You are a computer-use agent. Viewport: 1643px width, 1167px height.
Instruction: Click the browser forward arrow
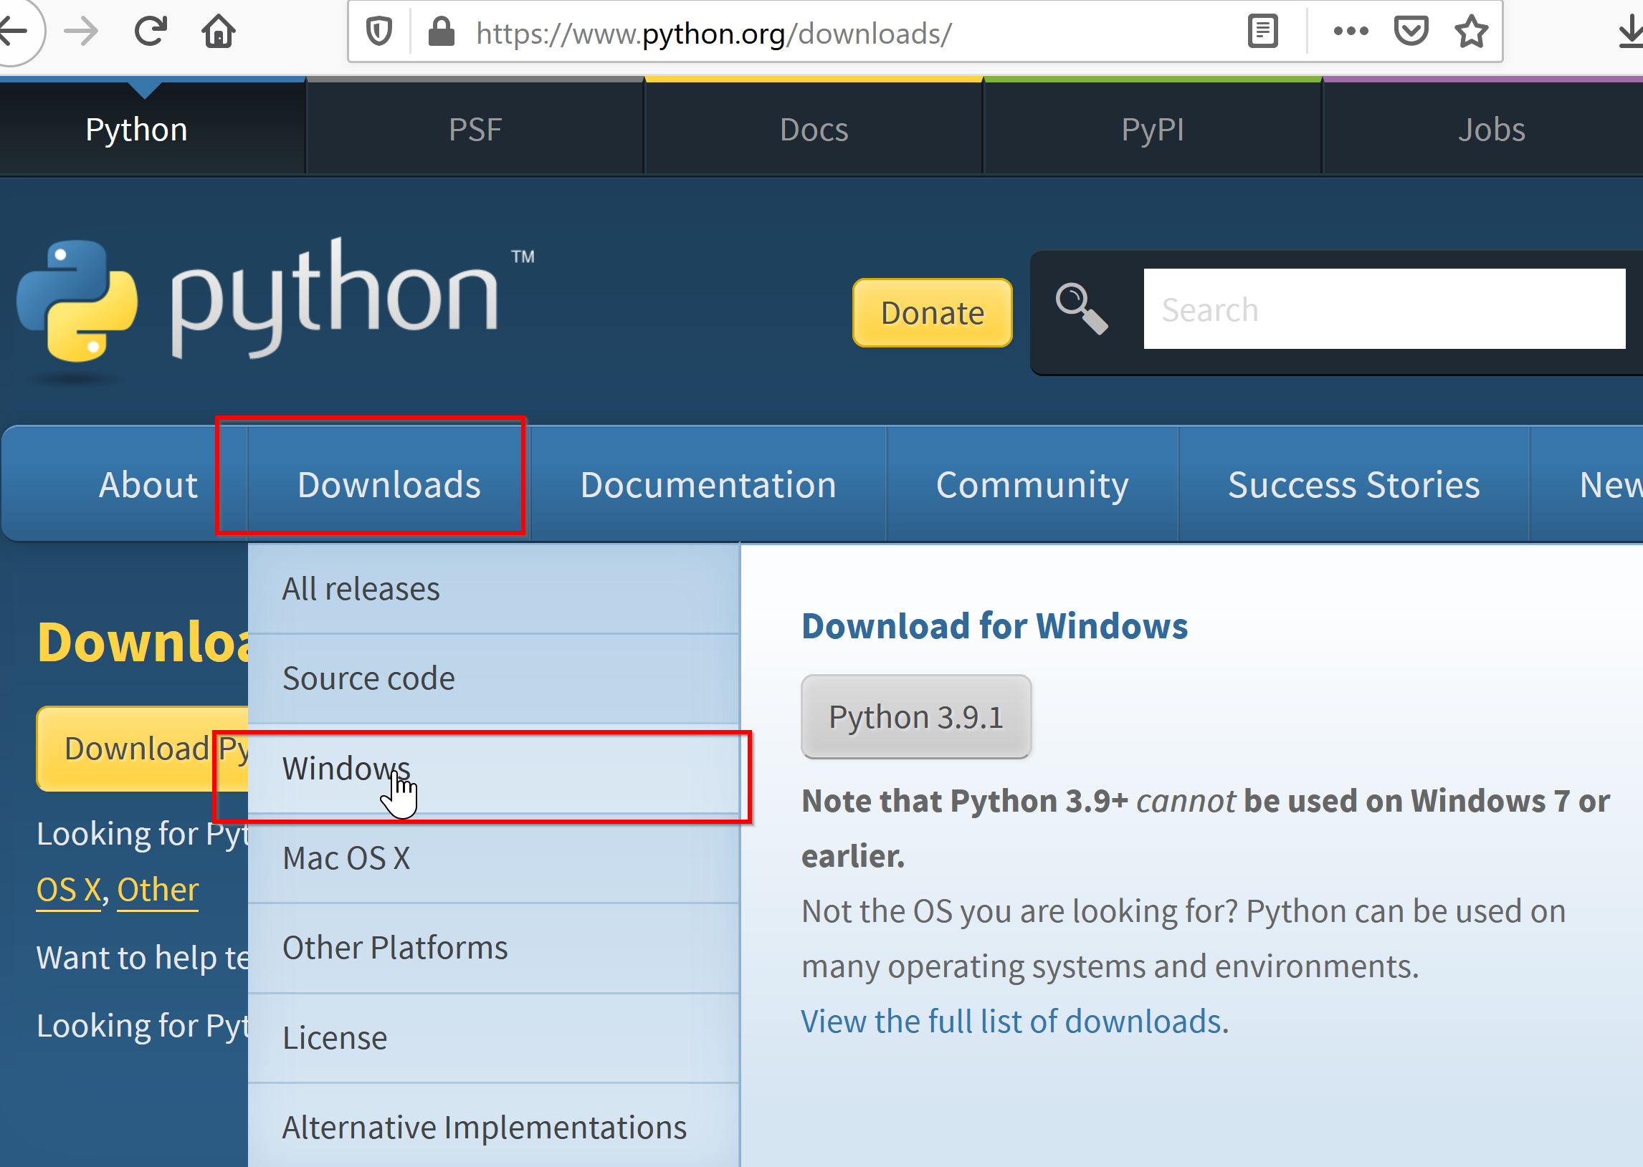point(80,31)
